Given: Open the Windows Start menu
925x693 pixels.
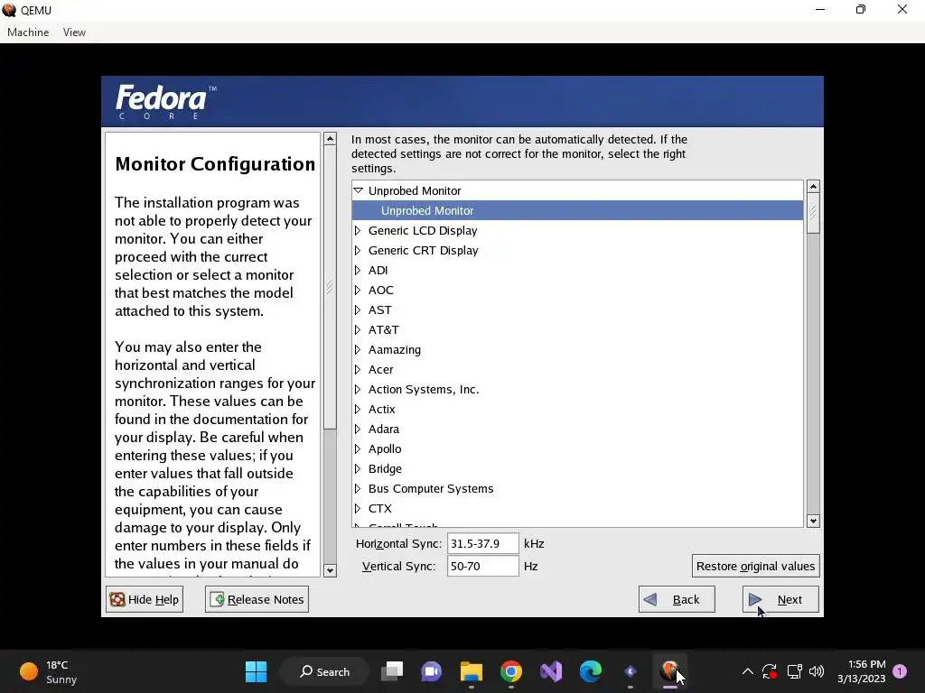Looking at the screenshot, I should tap(256, 671).
